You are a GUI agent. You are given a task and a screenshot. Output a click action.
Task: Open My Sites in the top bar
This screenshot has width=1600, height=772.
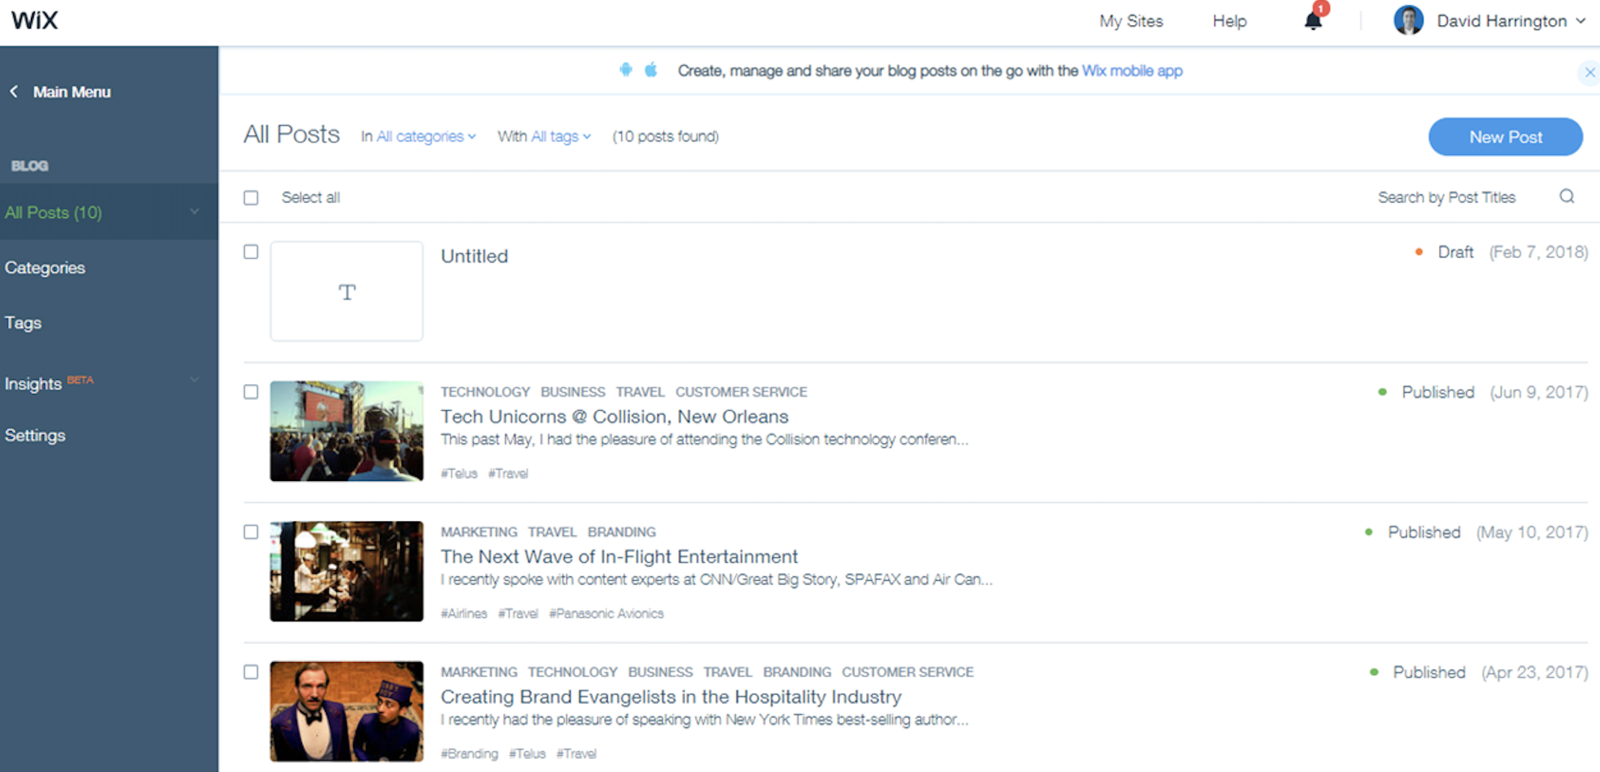[x=1131, y=21]
